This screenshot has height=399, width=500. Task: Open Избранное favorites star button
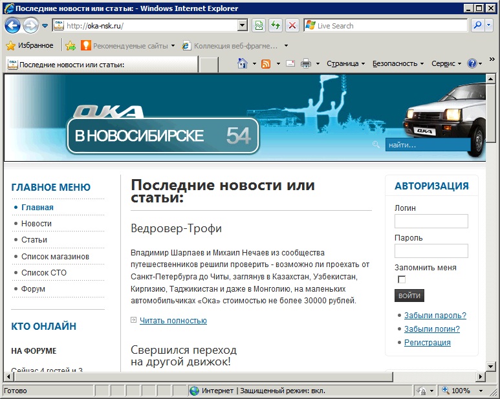[x=30, y=45]
